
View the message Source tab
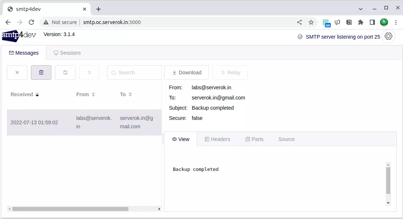[286, 139]
